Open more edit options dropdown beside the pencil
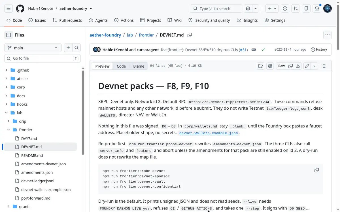Screen dimensions: 340x212 [314, 66]
